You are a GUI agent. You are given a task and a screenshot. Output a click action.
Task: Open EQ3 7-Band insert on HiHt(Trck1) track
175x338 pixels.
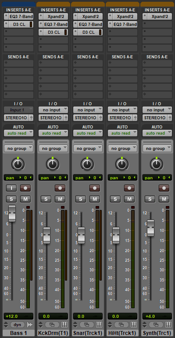coord(125,25)
